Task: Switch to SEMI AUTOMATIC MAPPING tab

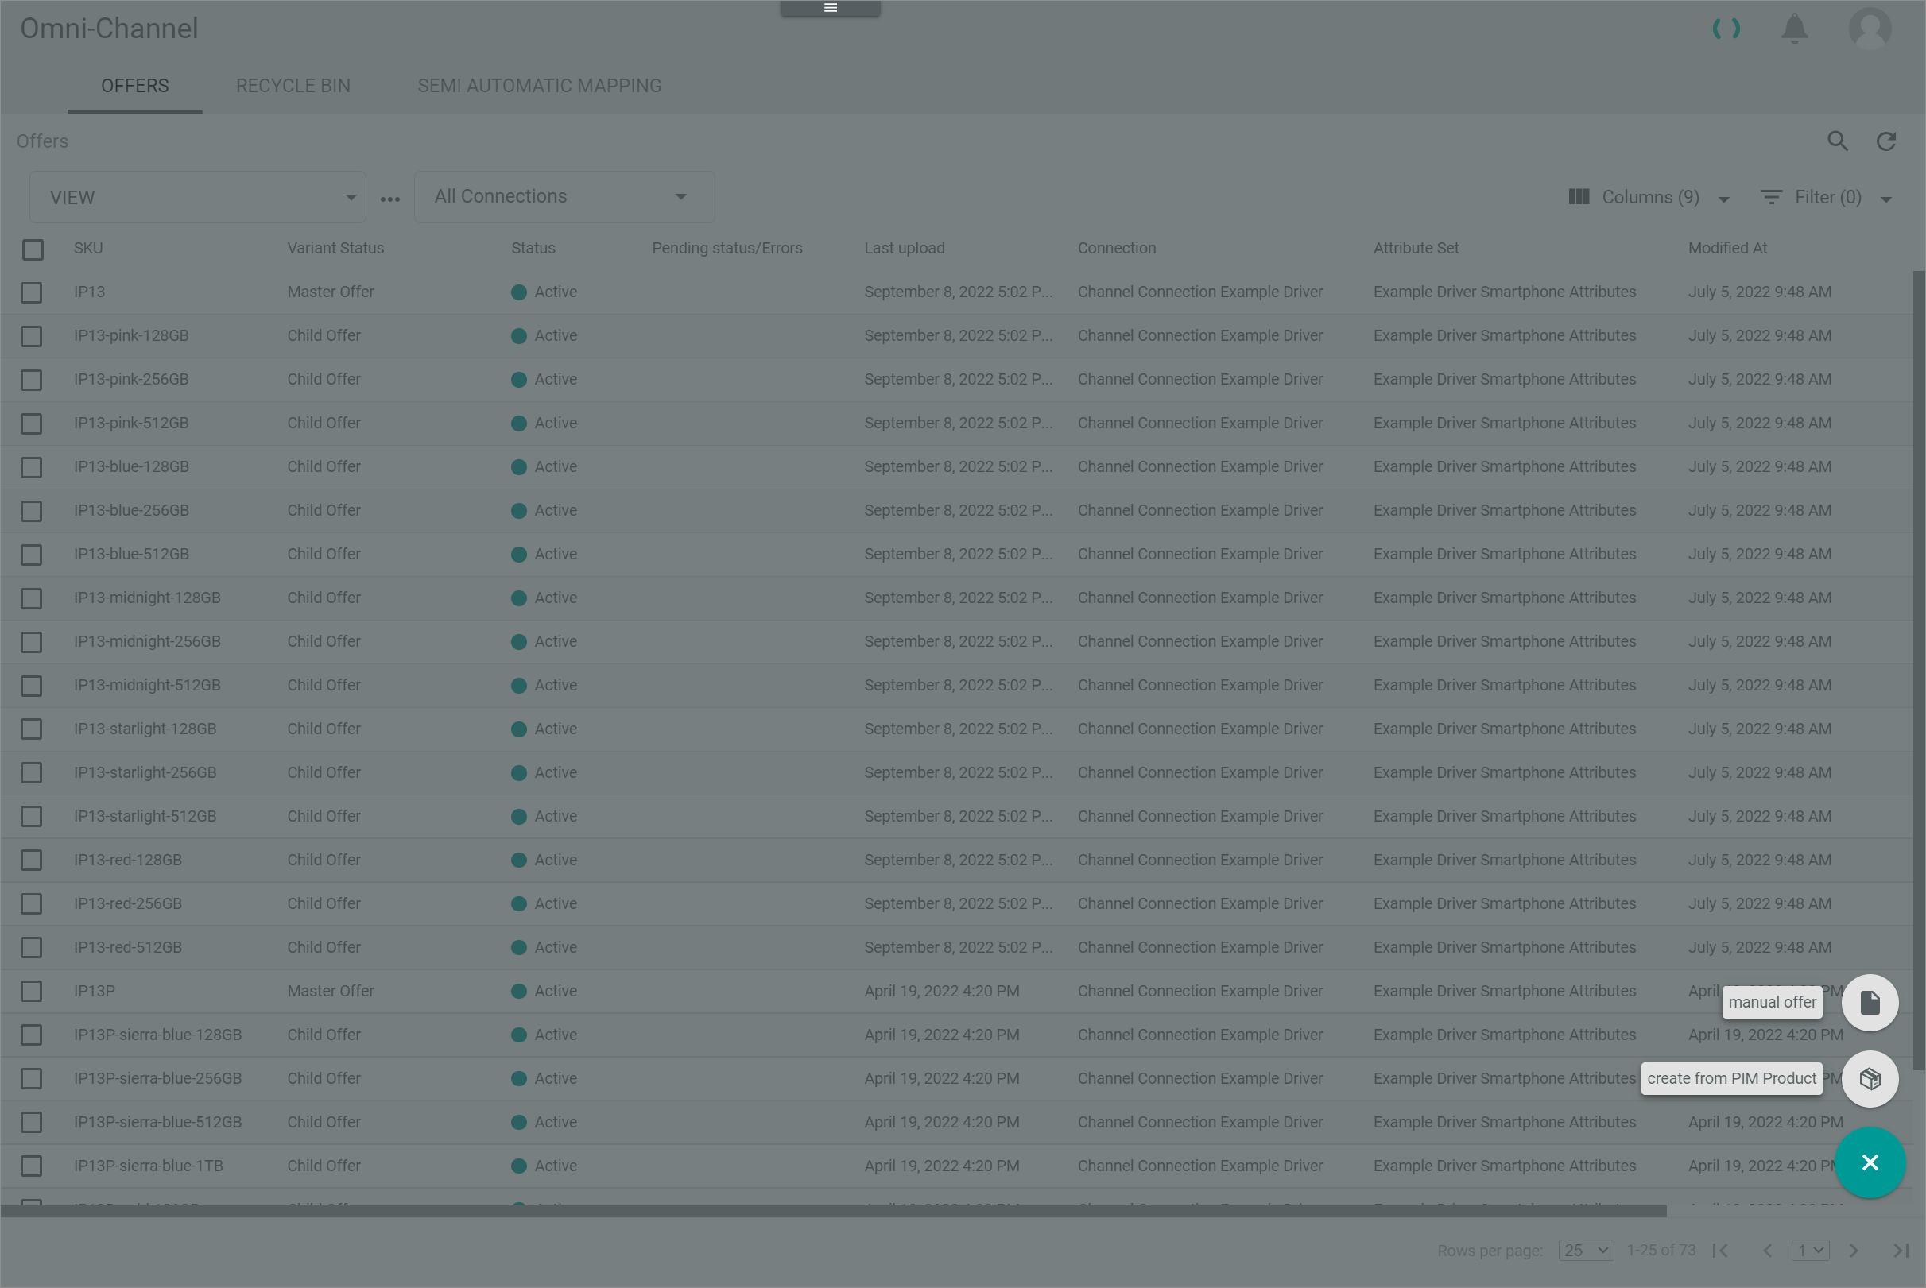Action: [539, 87]
